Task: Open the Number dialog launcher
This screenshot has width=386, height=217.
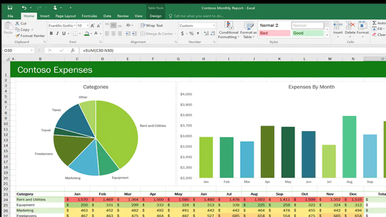Action: click(214, 42)
